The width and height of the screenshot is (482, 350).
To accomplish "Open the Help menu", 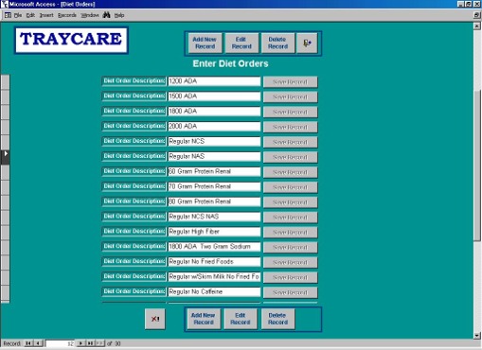I will point(119,15).
